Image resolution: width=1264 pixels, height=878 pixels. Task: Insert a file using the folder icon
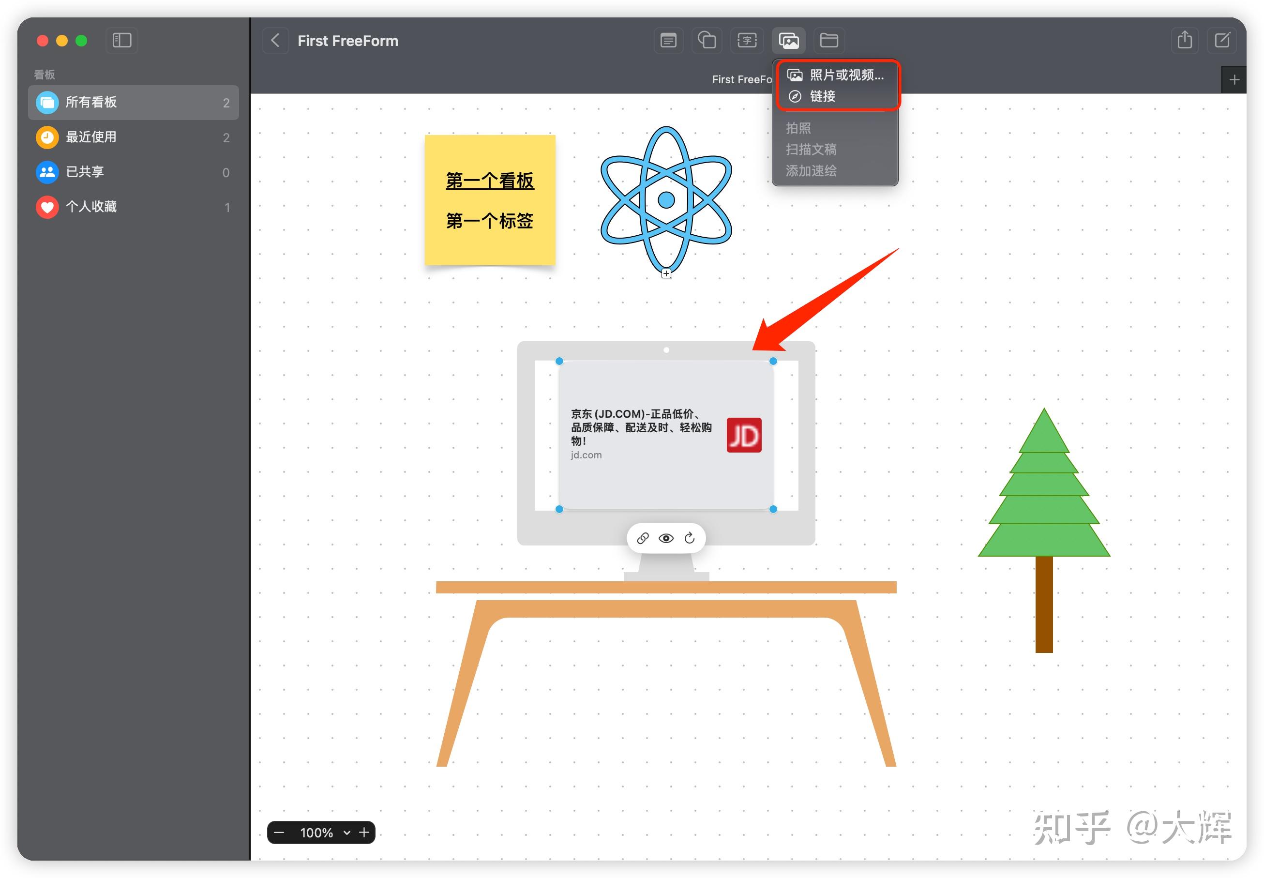(x=829, y=40)
